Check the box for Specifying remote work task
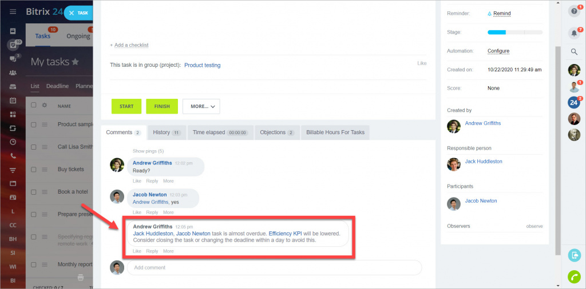Viewport: 586px width, 289px height. pos(33,237)
